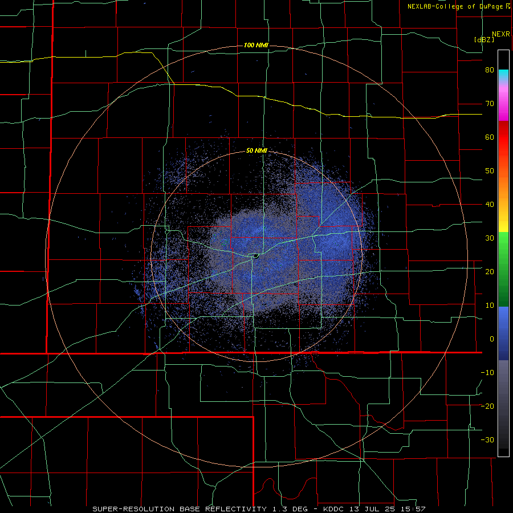Select the 60 dBZ scale value

point(490,137)
